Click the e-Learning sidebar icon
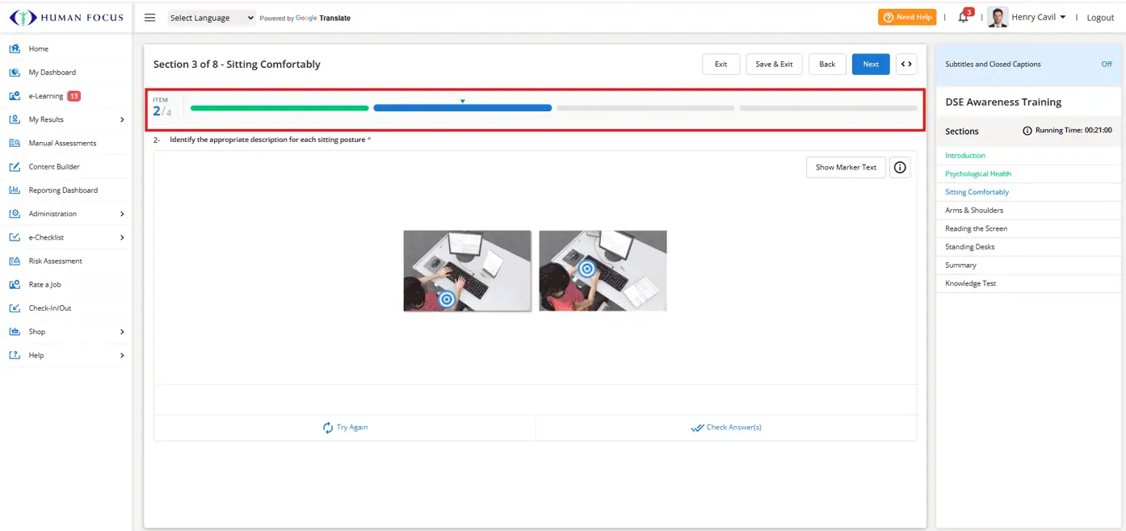Screen dimensions: 1126x531 click(14, 96)
